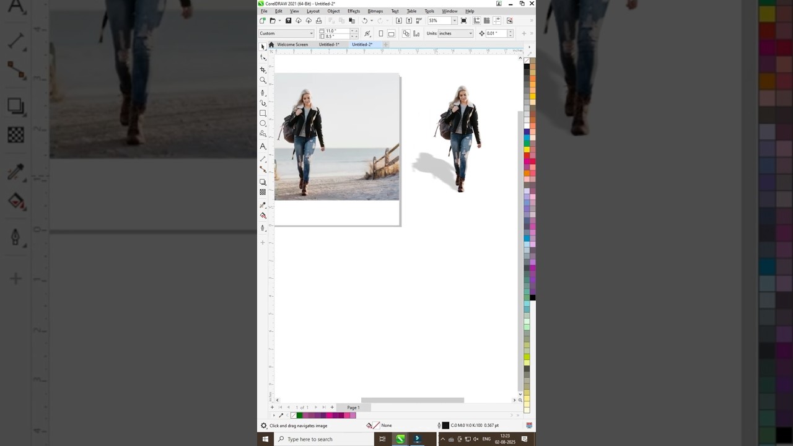Switch to the Untitled-1 document tab
The image size is (793, 446).
click(x=329, y=45)
